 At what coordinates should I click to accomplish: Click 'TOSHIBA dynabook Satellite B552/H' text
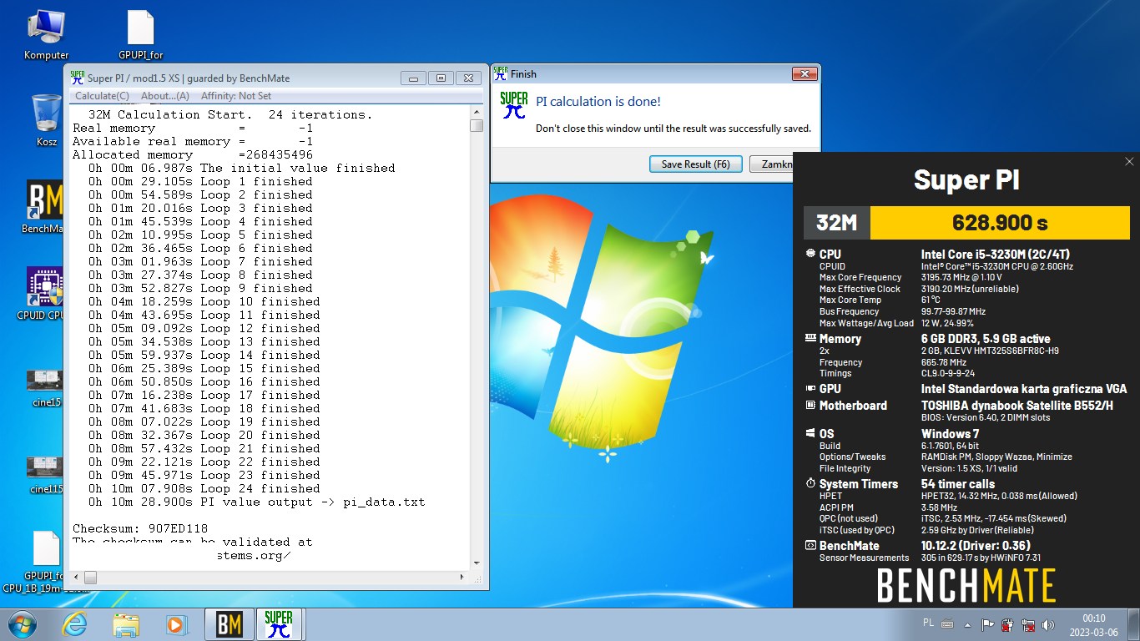(x=1017, y=406)
